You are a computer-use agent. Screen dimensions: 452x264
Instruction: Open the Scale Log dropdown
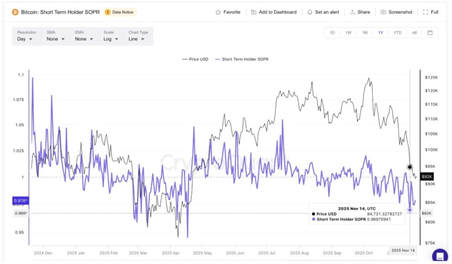click(111, 39)
